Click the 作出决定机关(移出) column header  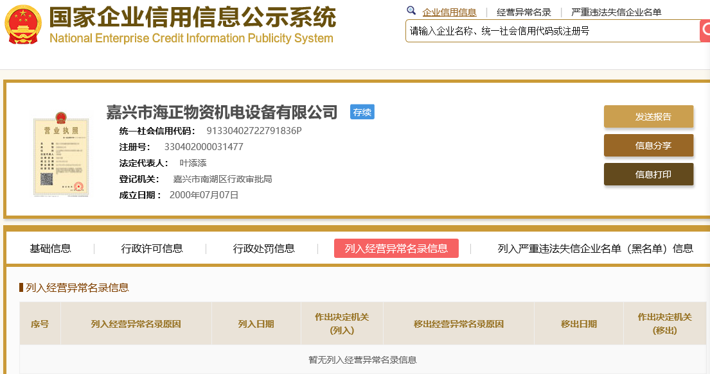point(665,324)
